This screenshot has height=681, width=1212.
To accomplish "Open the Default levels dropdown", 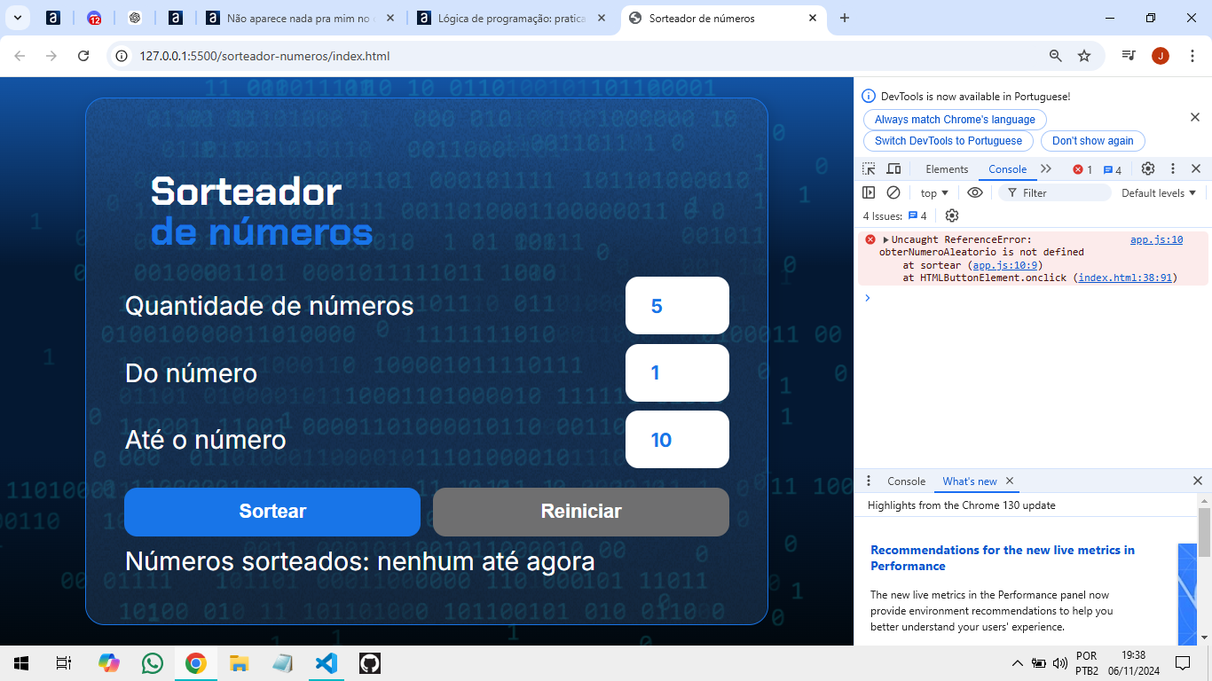I will point(1159,192).
